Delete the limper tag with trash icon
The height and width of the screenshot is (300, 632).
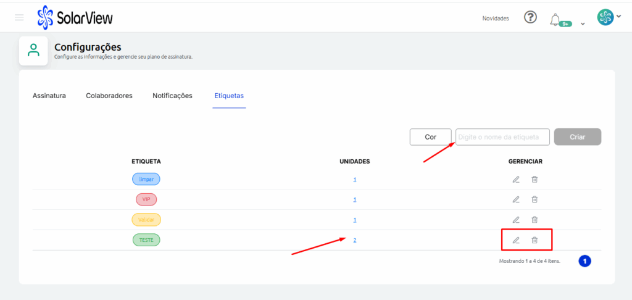pyautogui.click(x=534, y=180)
